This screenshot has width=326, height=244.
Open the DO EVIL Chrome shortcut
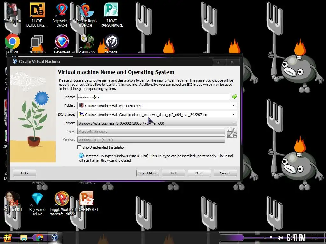point(12,44)
